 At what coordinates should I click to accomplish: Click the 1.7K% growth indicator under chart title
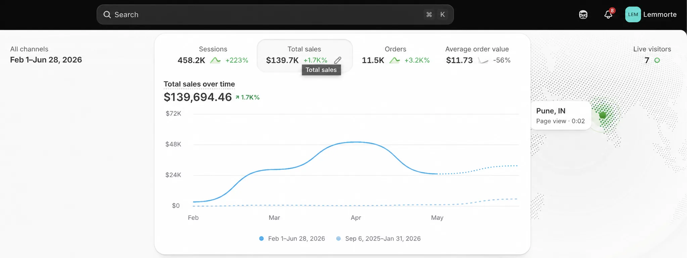click(x=247, y=97)
